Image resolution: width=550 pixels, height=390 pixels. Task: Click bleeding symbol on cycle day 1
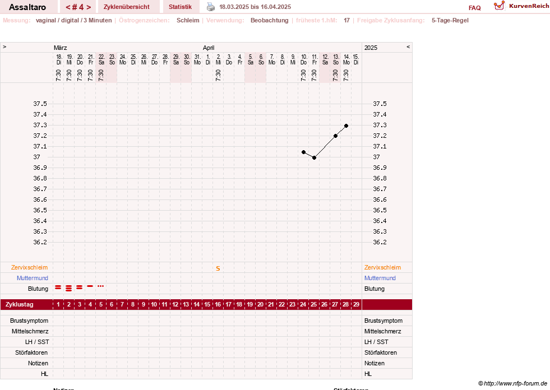58,287
